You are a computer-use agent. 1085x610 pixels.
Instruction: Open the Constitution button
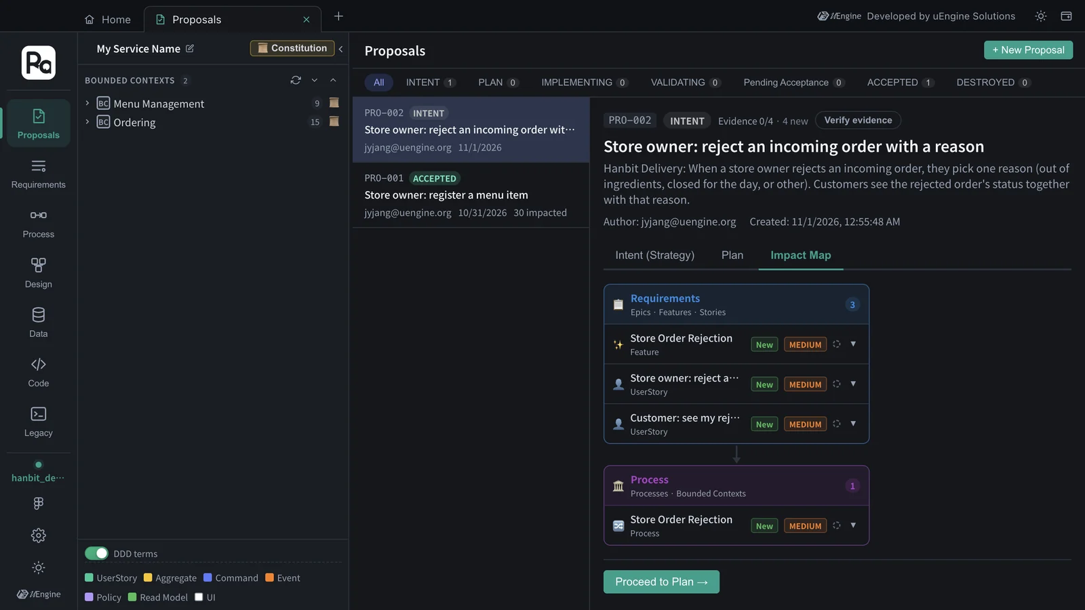click(x=292, y=48)
